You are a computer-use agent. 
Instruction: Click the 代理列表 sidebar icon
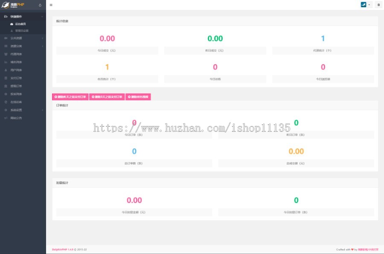(6, 54)
